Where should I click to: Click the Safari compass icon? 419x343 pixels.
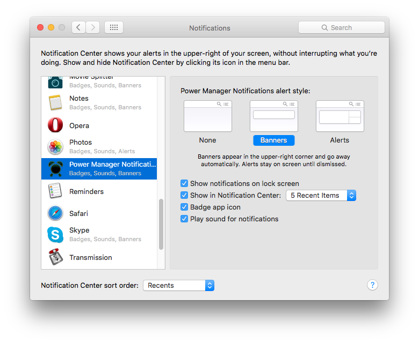coord(55,213)
